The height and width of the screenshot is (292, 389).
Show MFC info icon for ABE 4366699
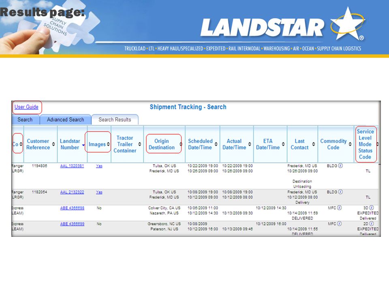click(x=340, y=224)
